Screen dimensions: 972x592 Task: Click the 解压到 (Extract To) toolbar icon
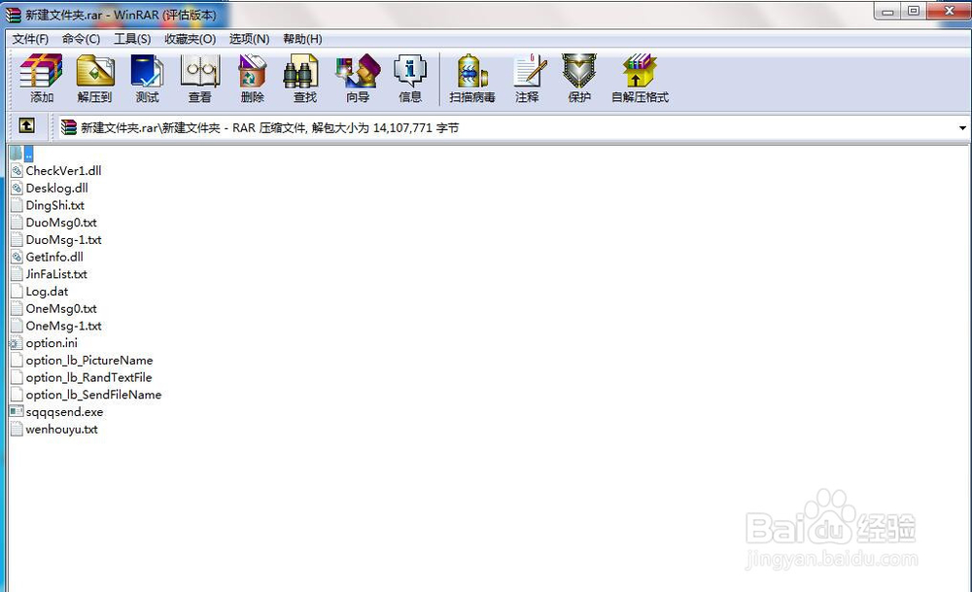tap(95, 78)
